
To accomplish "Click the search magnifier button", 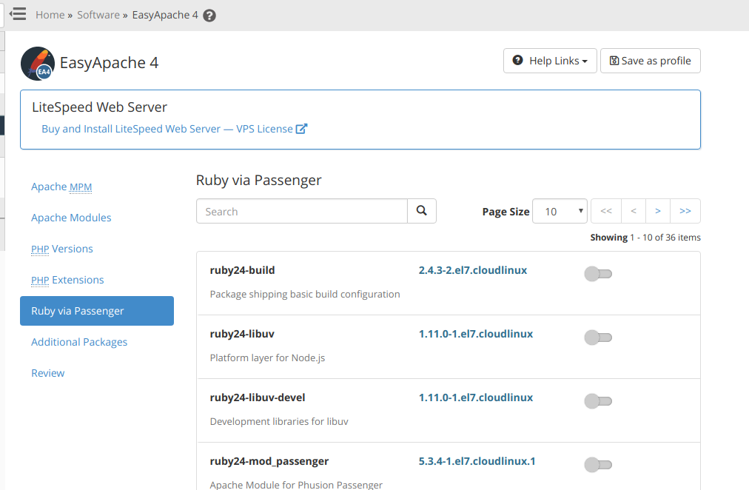I will click(x=422, y=211).
